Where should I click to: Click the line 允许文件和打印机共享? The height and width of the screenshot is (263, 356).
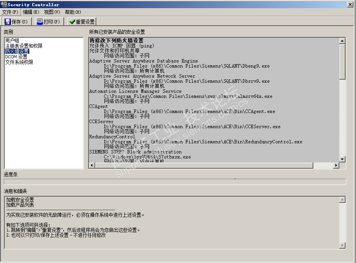click(x=115, y=51)
